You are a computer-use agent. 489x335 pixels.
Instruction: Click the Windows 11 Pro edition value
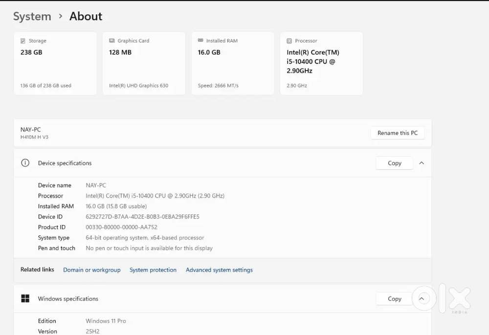coord(106,321)
